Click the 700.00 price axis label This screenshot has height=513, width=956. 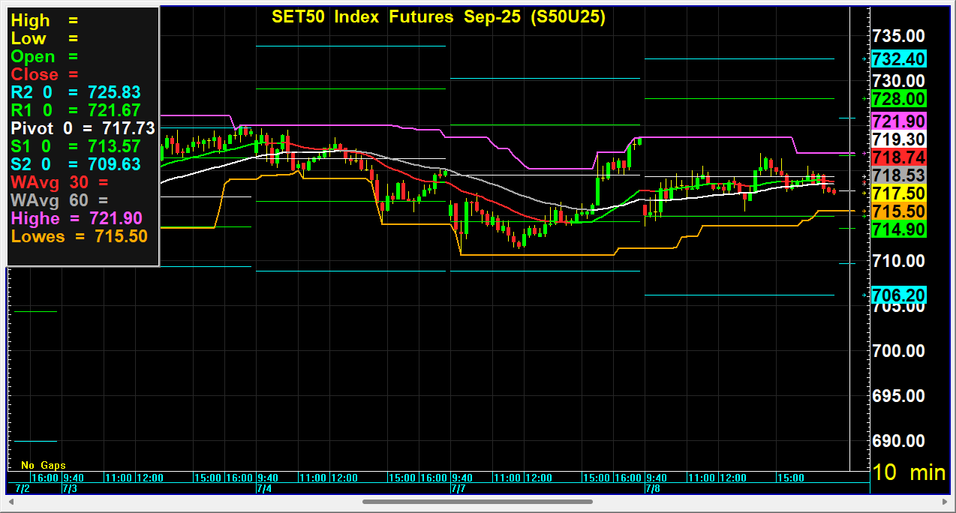pos(898,350)
